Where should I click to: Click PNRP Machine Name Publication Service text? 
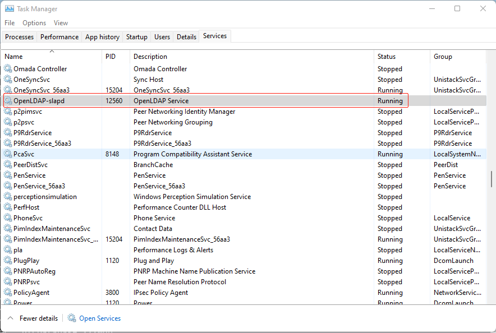194,271
